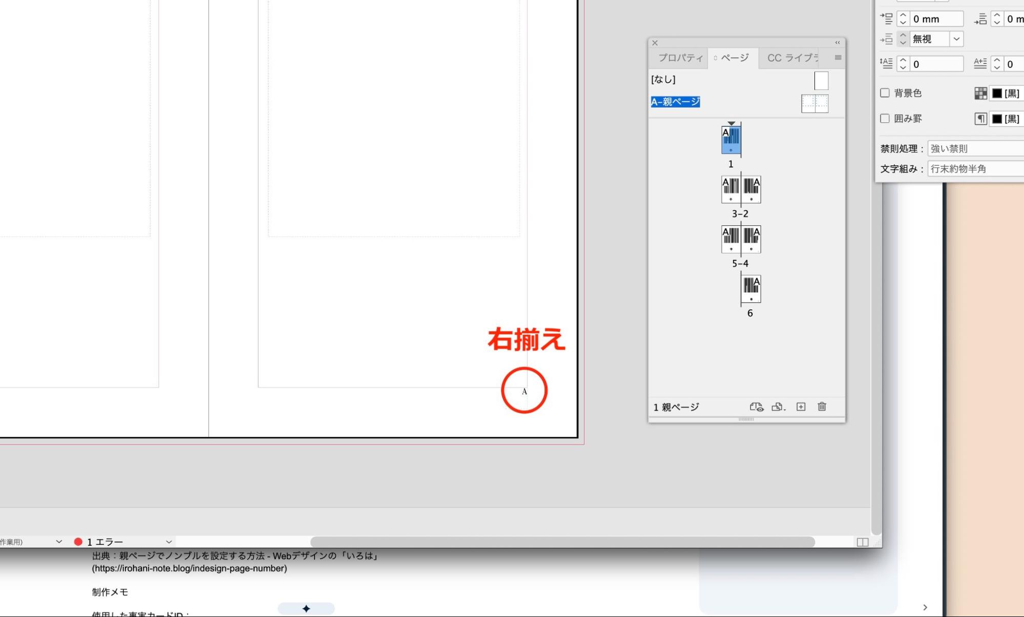1024x617 pixels.
Task: Collapse the Pages panel with double-arrow icon
Action: pyautogui.click(x=838, y=43)
